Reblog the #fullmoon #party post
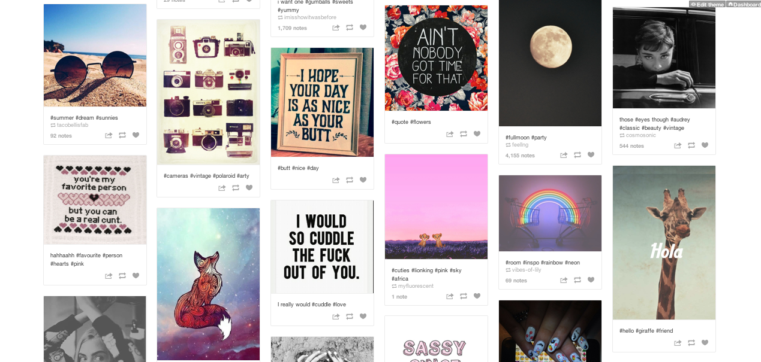The image size is (761, 362). (577, 155)
